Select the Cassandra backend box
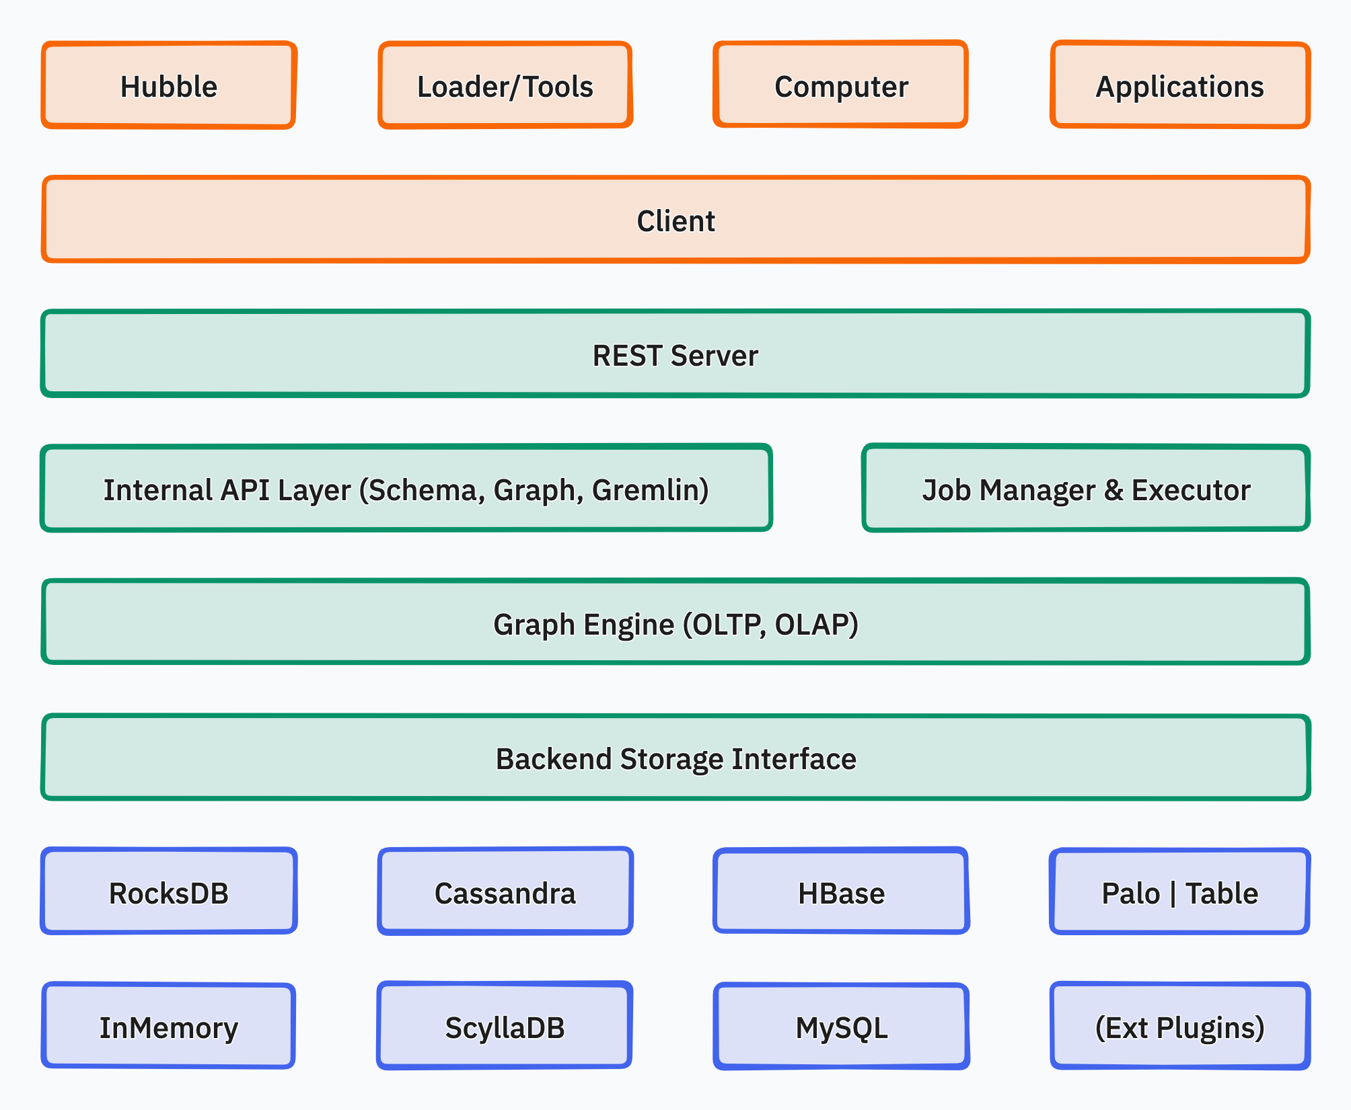Screen dimensions: 1351x1110 click(505, 892)
